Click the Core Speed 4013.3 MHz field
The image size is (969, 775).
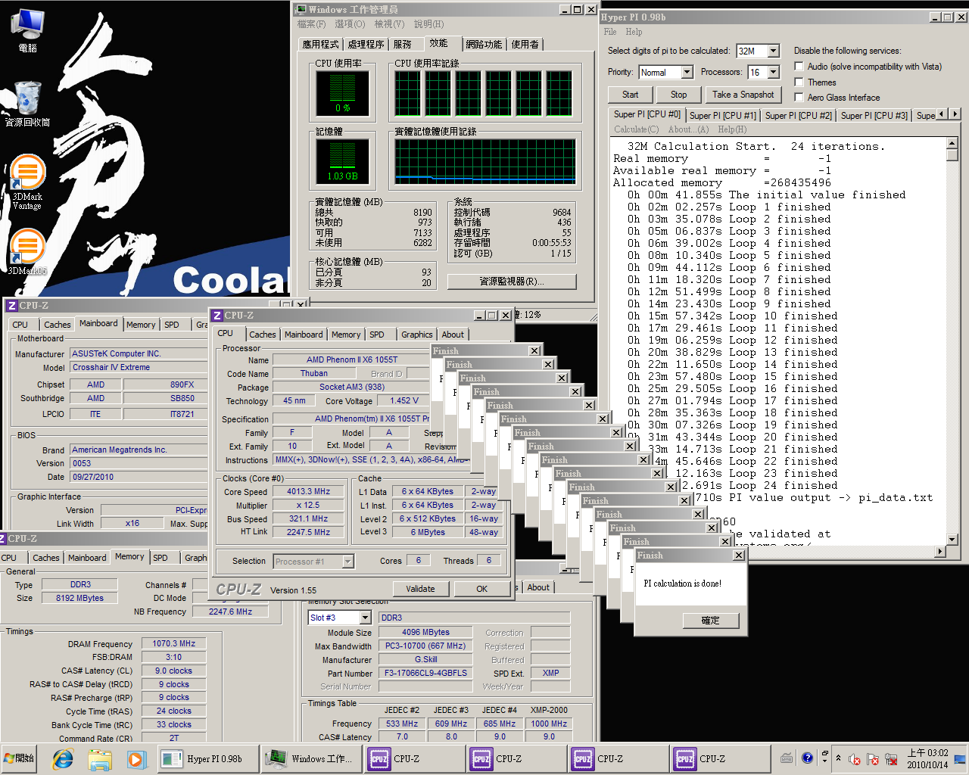(x=308, y=491)
